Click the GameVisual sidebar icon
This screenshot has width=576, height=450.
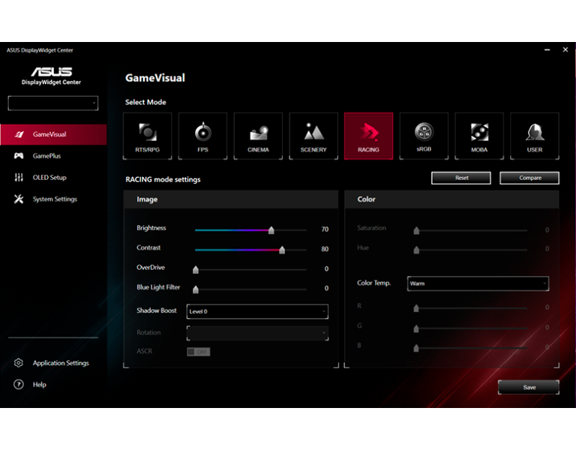pyautogui.click(x=19, y=134)
